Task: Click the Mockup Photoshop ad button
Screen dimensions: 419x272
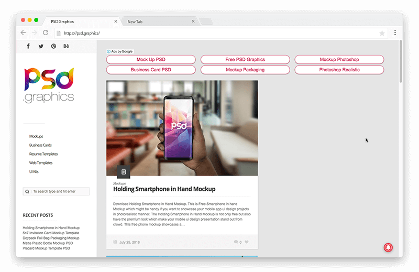Action: tap(339, 59)
